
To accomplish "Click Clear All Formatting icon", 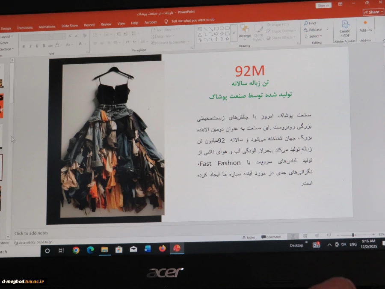I will pos(85,36).
